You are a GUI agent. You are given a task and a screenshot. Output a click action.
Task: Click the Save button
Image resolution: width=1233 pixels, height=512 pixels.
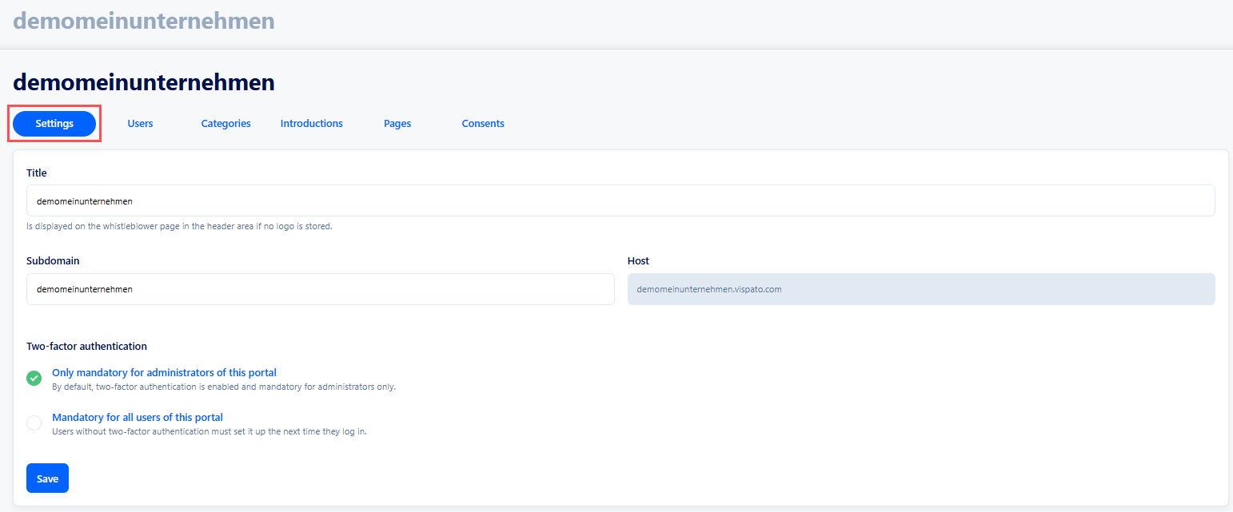(47, 478)
